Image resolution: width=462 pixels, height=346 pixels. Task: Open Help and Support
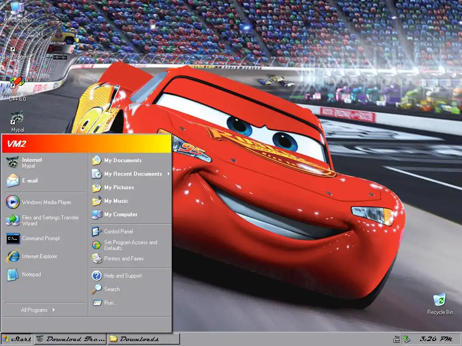(130, 276)
